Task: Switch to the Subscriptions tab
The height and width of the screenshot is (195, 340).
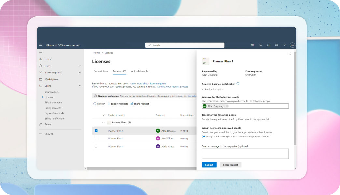Action: tap(101, 71)
